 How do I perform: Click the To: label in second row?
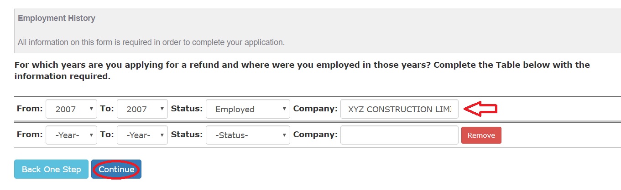pos(106,135)
